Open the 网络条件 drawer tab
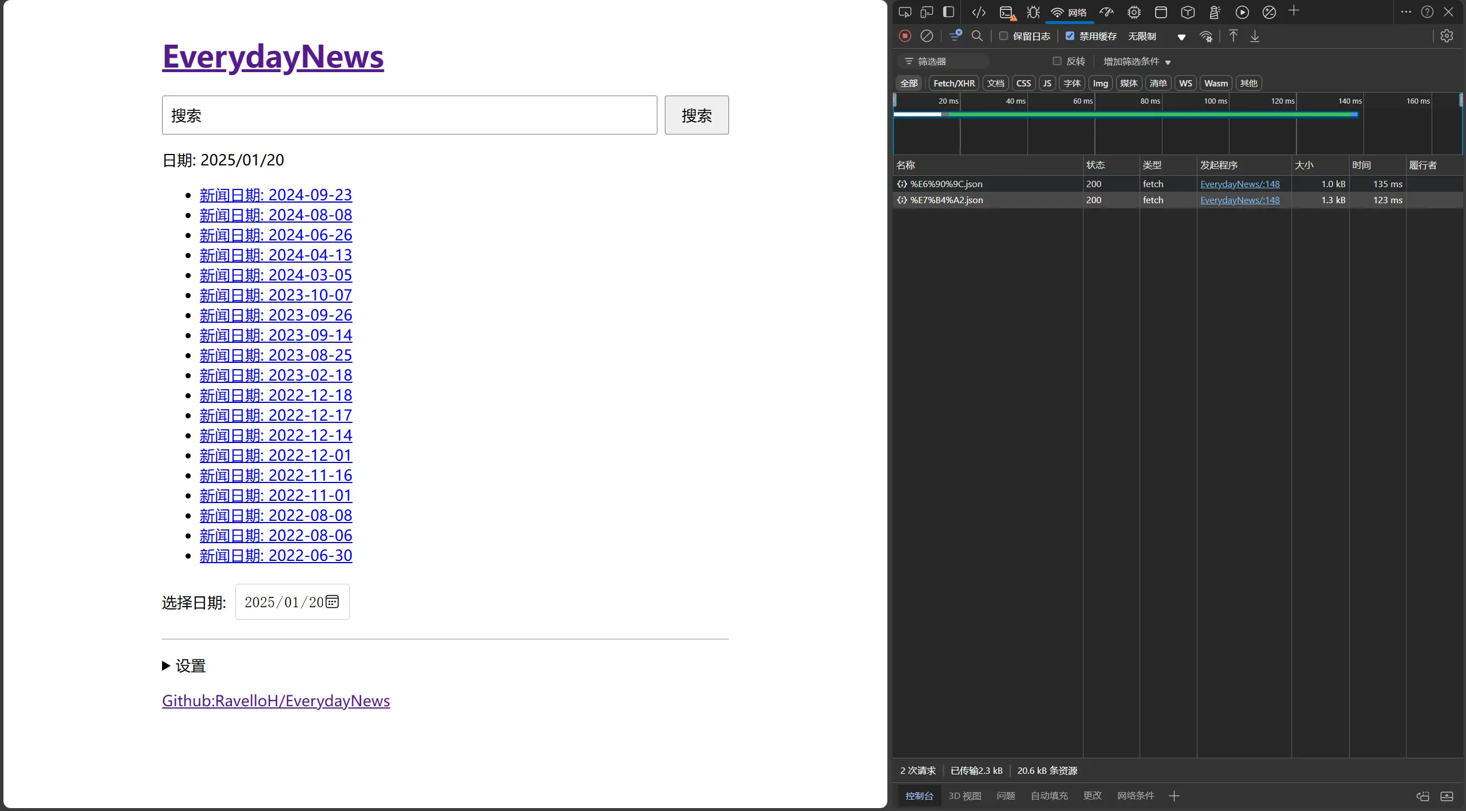The image size is (1466, 811). click(1136, 796)
